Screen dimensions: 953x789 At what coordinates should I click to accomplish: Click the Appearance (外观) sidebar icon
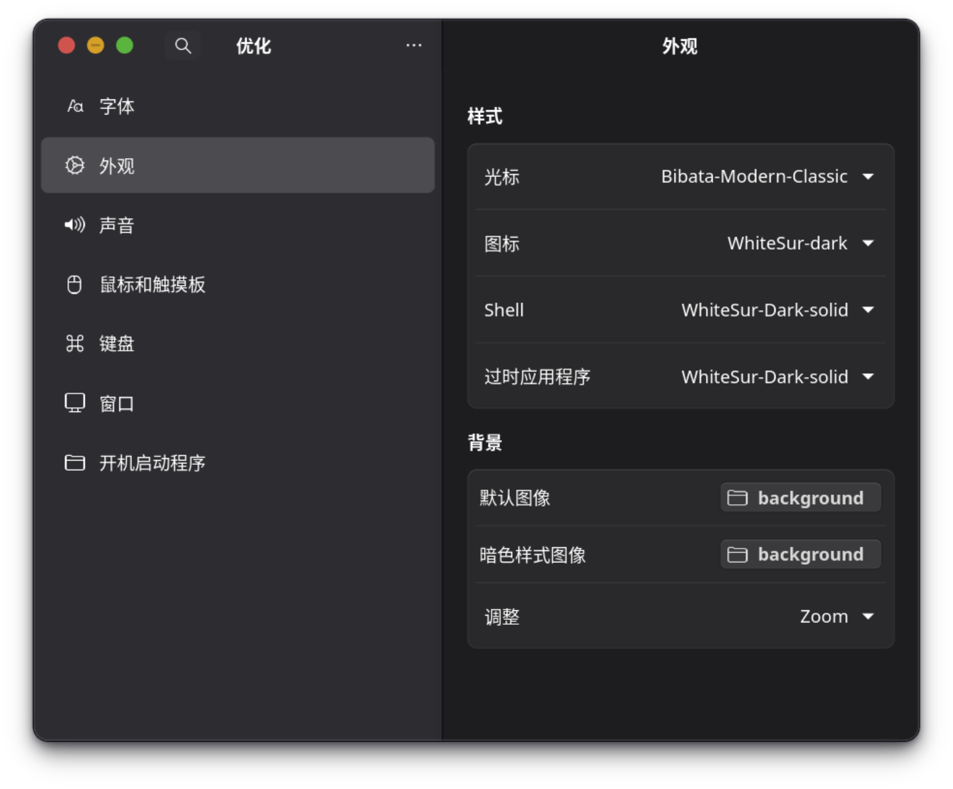pyautogui.click(x=74, y=165)
